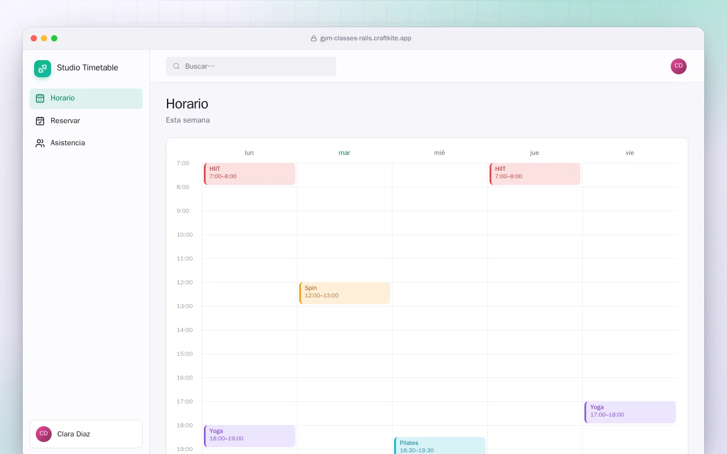Click the Esta semana subtitle
Screen dimensions: 727x454
pos(188,120)
